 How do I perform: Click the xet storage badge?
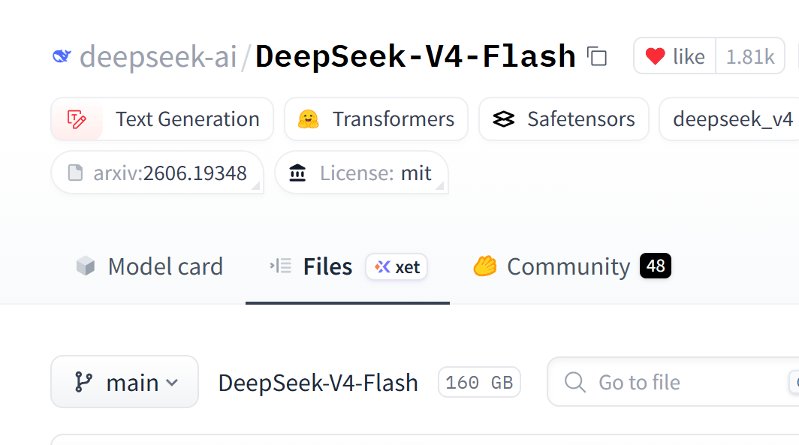tap(396, 267)
